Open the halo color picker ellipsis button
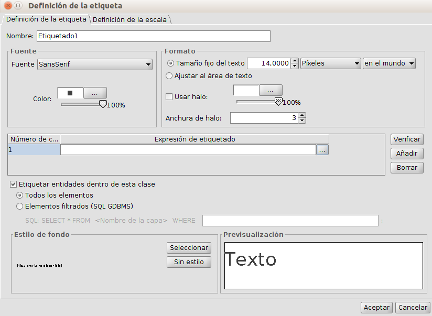This screenshot has width=432, height=316. point(270,91)
